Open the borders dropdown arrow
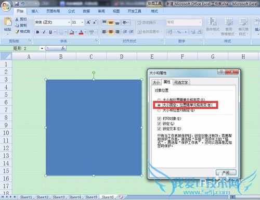The image size is (260, 200). [x=66, y=32]
